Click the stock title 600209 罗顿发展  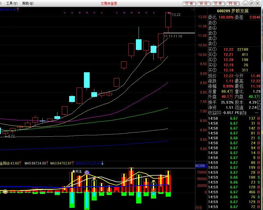coord(233,11)
